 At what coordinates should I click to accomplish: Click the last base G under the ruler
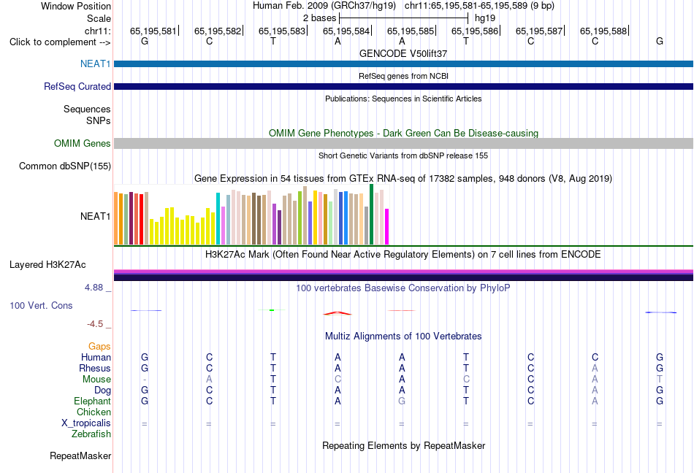tap(660, 41)
